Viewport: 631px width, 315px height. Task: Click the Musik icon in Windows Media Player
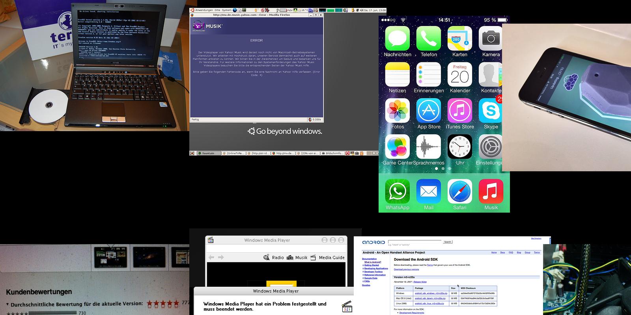(x=290, y=258)
